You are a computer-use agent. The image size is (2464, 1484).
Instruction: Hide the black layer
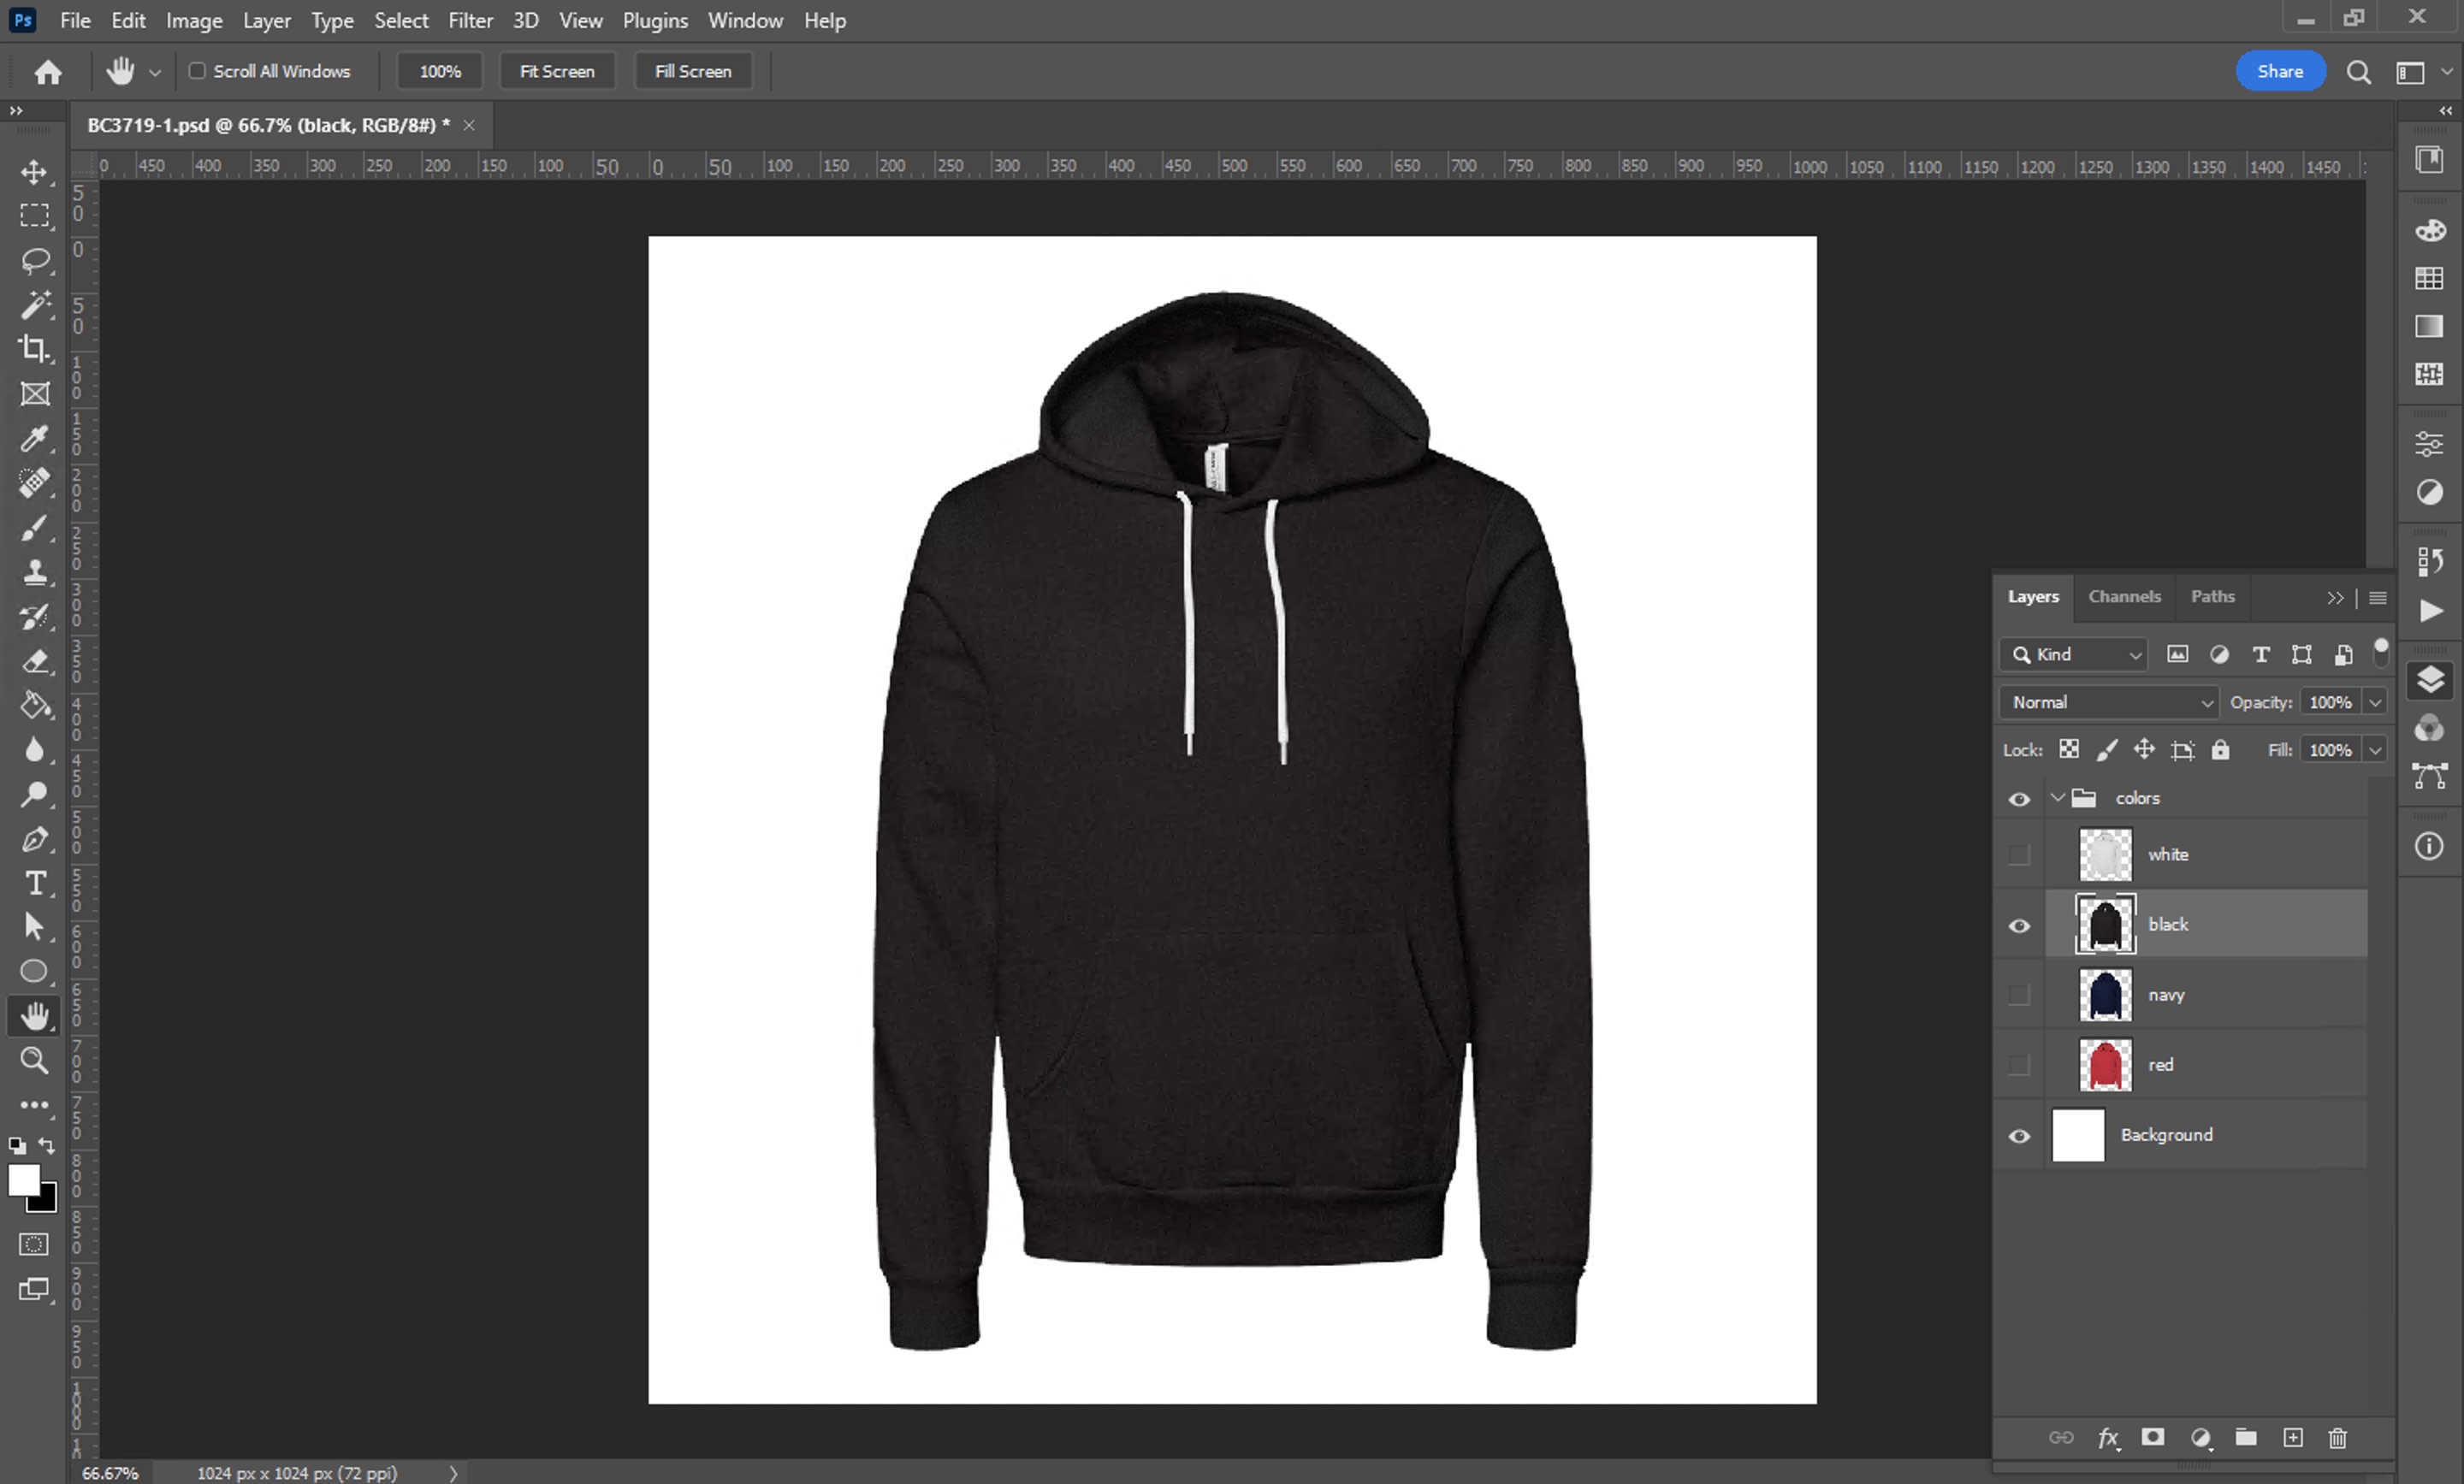coord(2019,925)
